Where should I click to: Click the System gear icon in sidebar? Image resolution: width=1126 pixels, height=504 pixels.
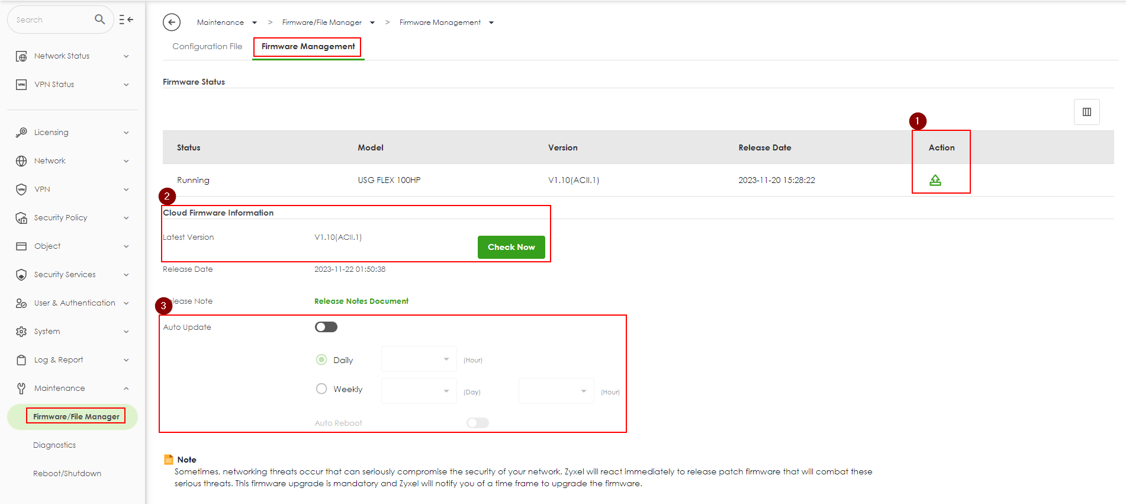(x=21, y=332)
